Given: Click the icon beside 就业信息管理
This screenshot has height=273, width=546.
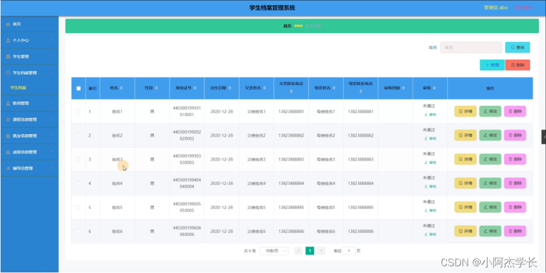Looking at the screenshot, I should click(x=8, y=136).
